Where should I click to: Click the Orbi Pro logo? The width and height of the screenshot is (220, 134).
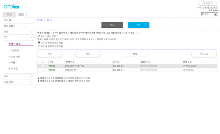[11, 6]
